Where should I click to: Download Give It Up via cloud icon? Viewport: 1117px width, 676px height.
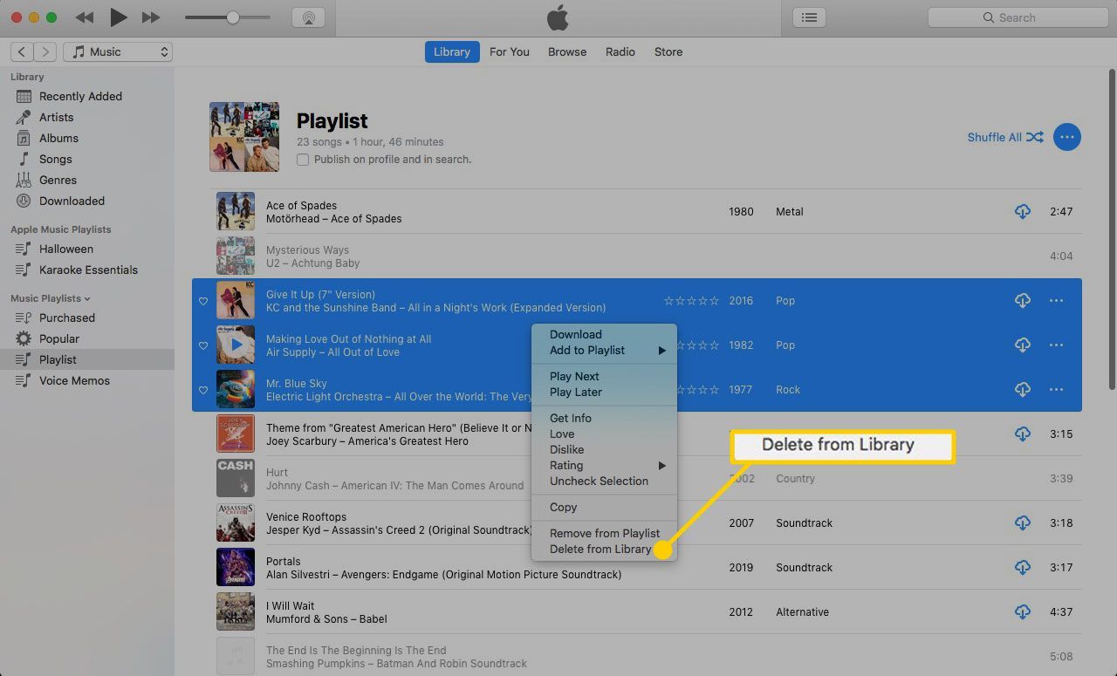coord(1023,300)
